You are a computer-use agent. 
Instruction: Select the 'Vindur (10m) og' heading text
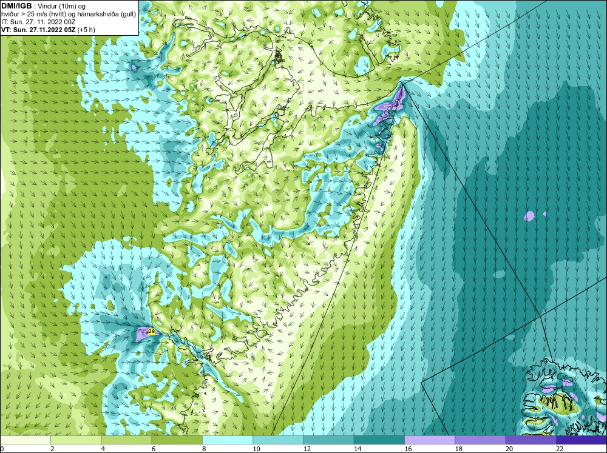[x=62, y=6]
